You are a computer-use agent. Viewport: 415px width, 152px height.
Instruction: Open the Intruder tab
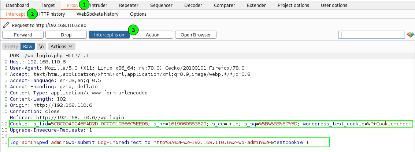click(99, 5)
